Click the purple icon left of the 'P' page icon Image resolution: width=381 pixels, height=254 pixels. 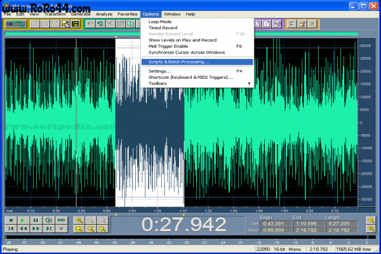(258, 24)
